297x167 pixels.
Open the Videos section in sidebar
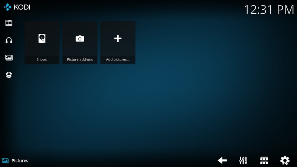point(9,23)
